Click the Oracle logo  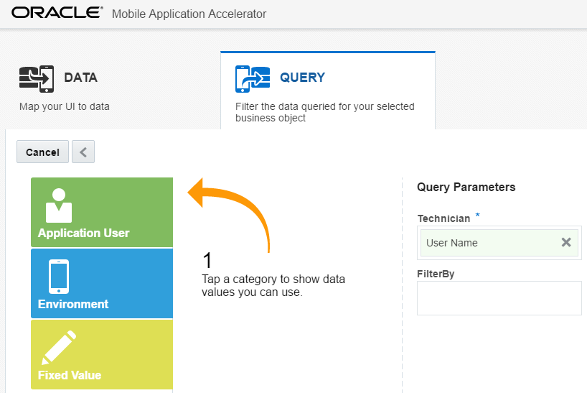coord(57,14)
